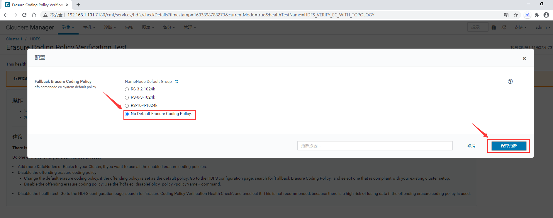Close the 配置 dialog with the X
This screenshot has height=218, width=553.
[x=524, y=59]
